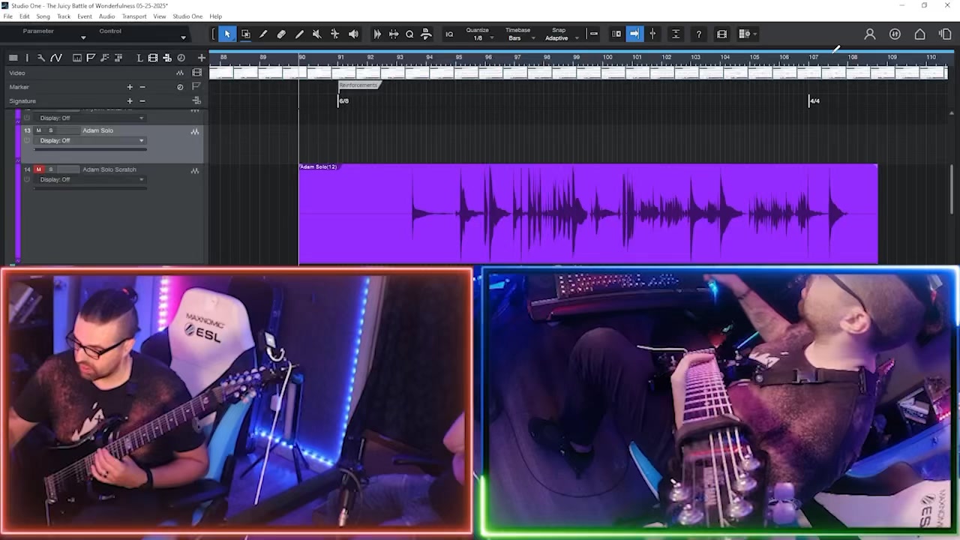
Task: Unmute the Adam Solo Scratch track
Action: point(38,169)
